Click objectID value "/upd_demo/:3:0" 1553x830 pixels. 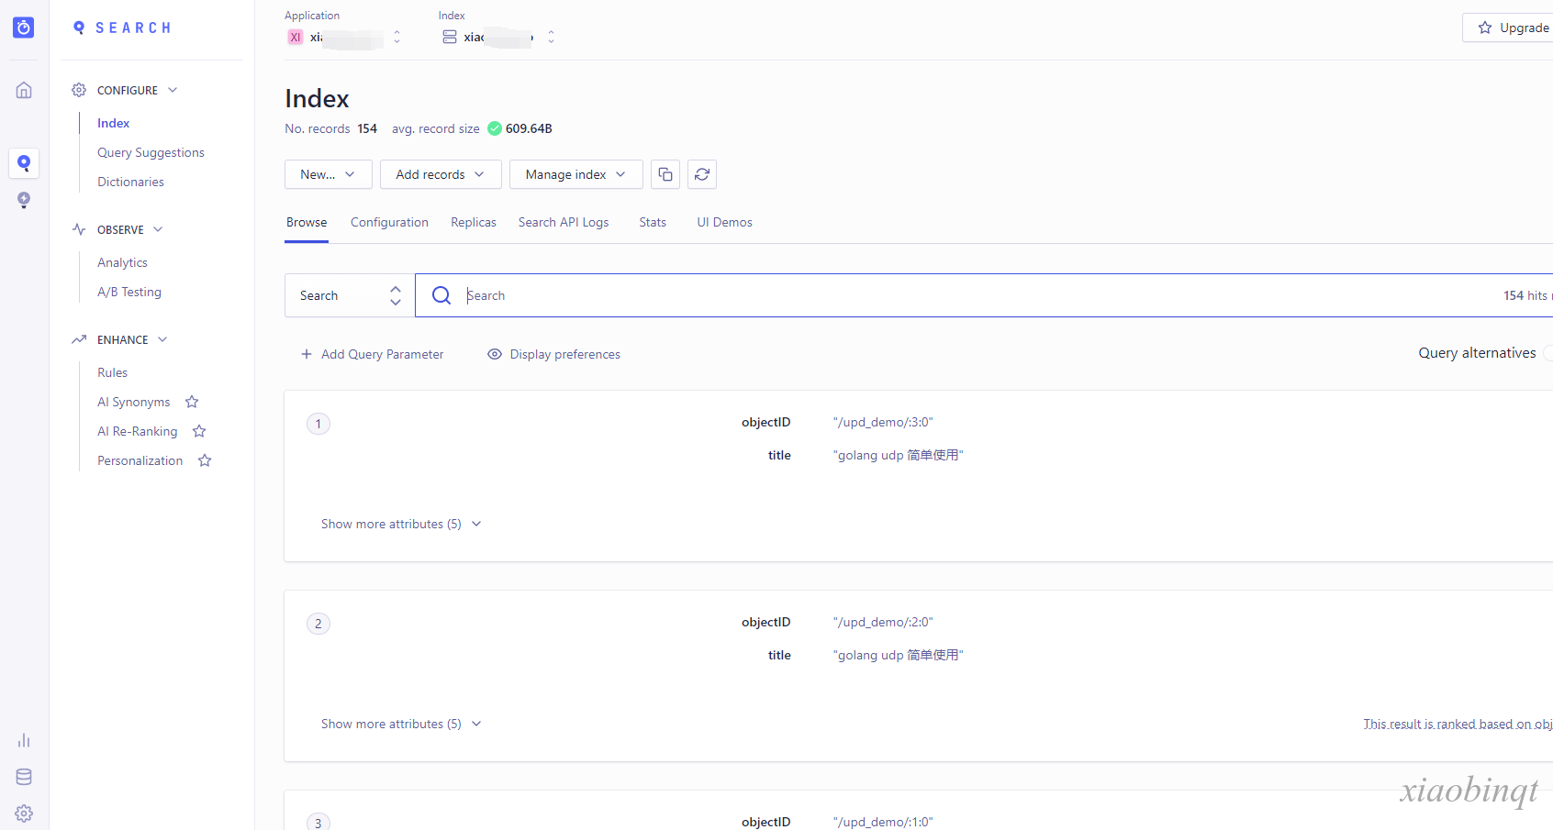click(x=883, y=422)
